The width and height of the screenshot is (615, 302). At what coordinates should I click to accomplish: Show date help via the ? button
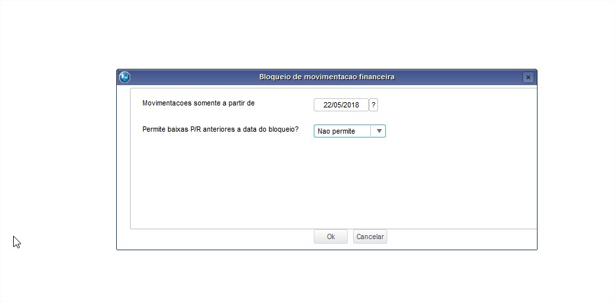tap(373, 105)
